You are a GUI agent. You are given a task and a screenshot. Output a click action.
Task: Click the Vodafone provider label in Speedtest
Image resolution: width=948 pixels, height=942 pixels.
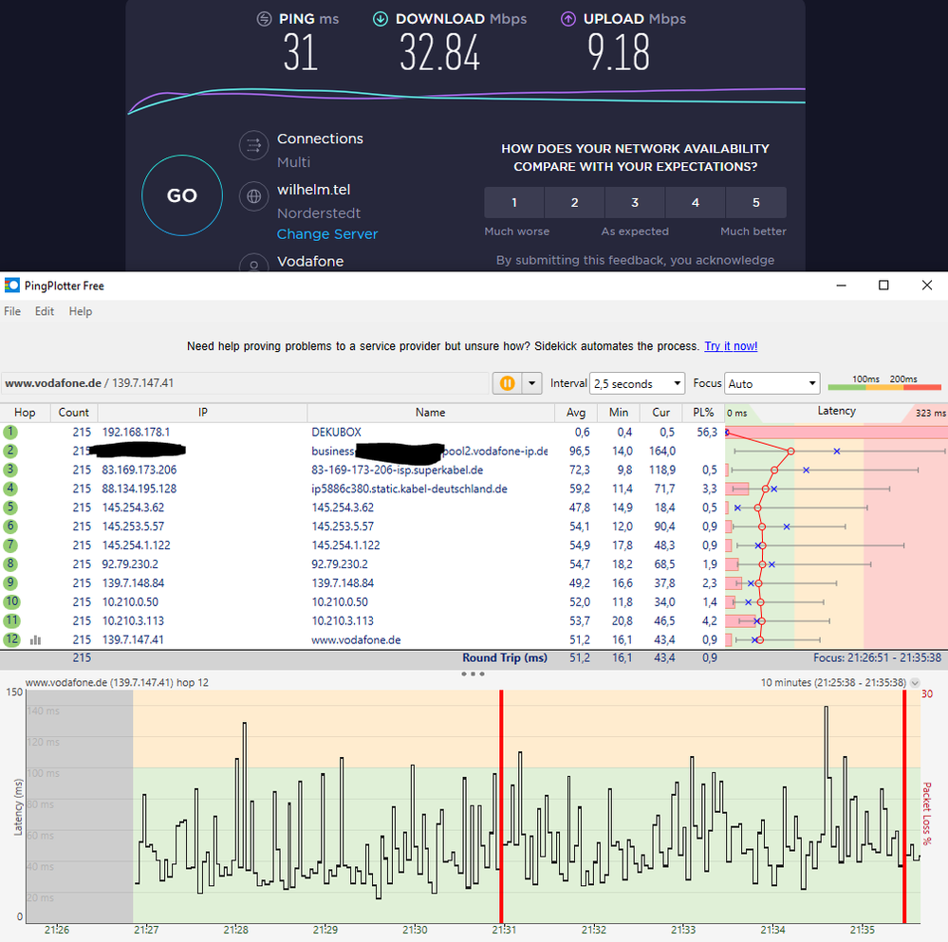[x=310, y=261]
